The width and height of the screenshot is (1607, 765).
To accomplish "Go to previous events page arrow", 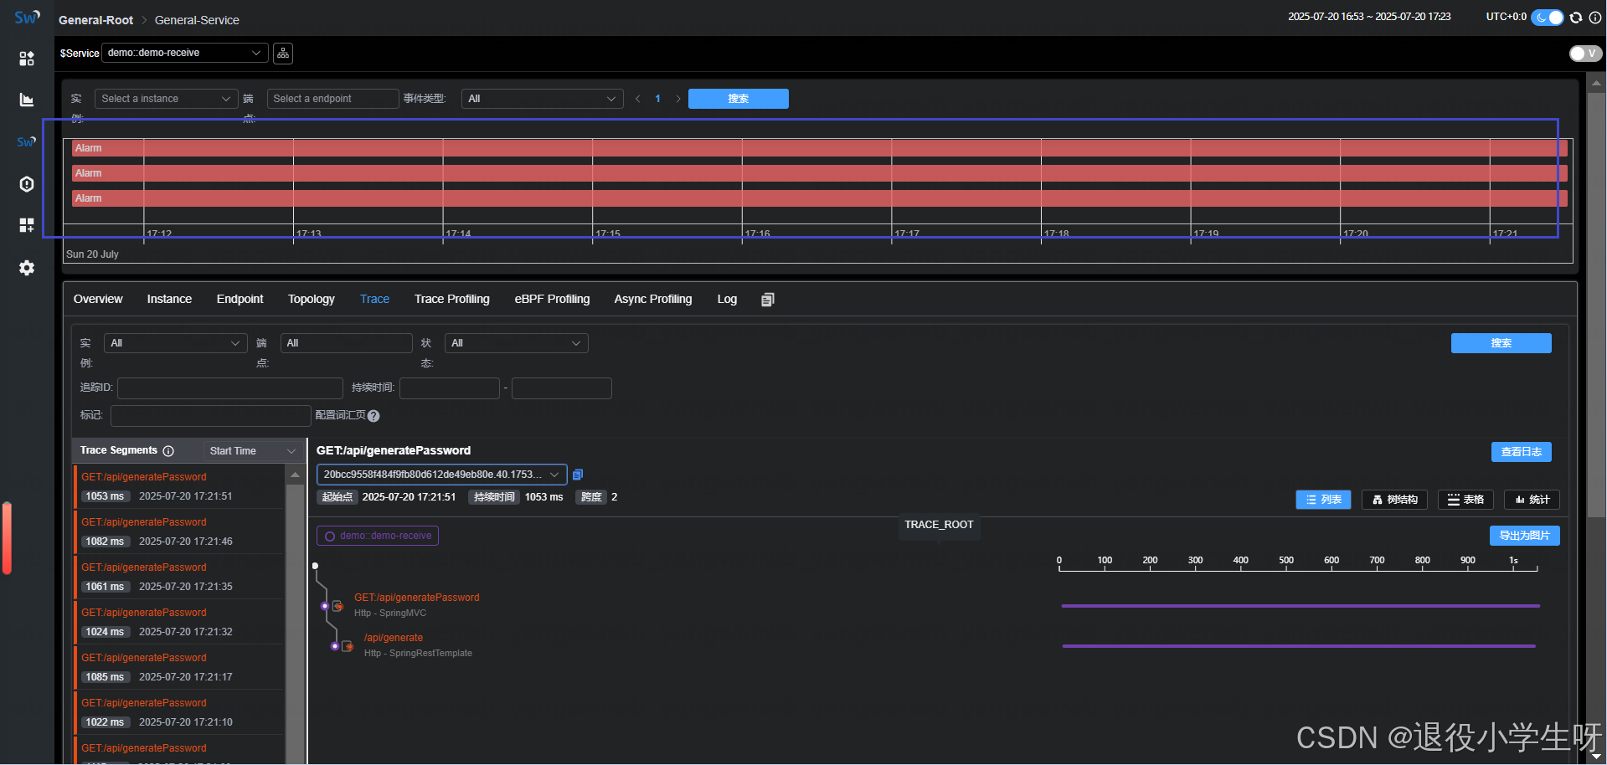I will [638, 99].
